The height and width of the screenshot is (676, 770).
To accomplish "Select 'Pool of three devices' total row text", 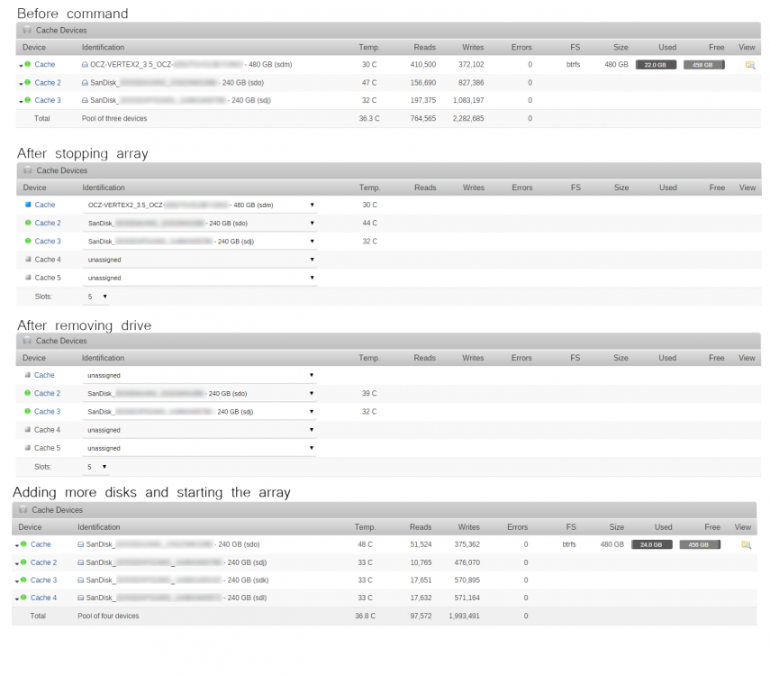I will pos(114,118).
